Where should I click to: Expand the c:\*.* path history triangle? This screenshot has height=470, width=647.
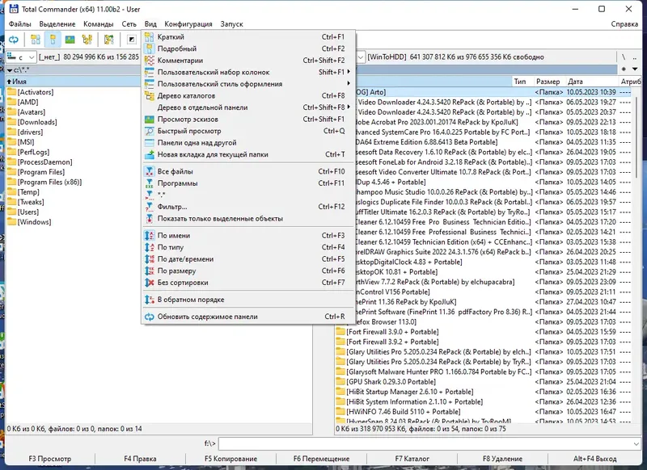point(9,70)
